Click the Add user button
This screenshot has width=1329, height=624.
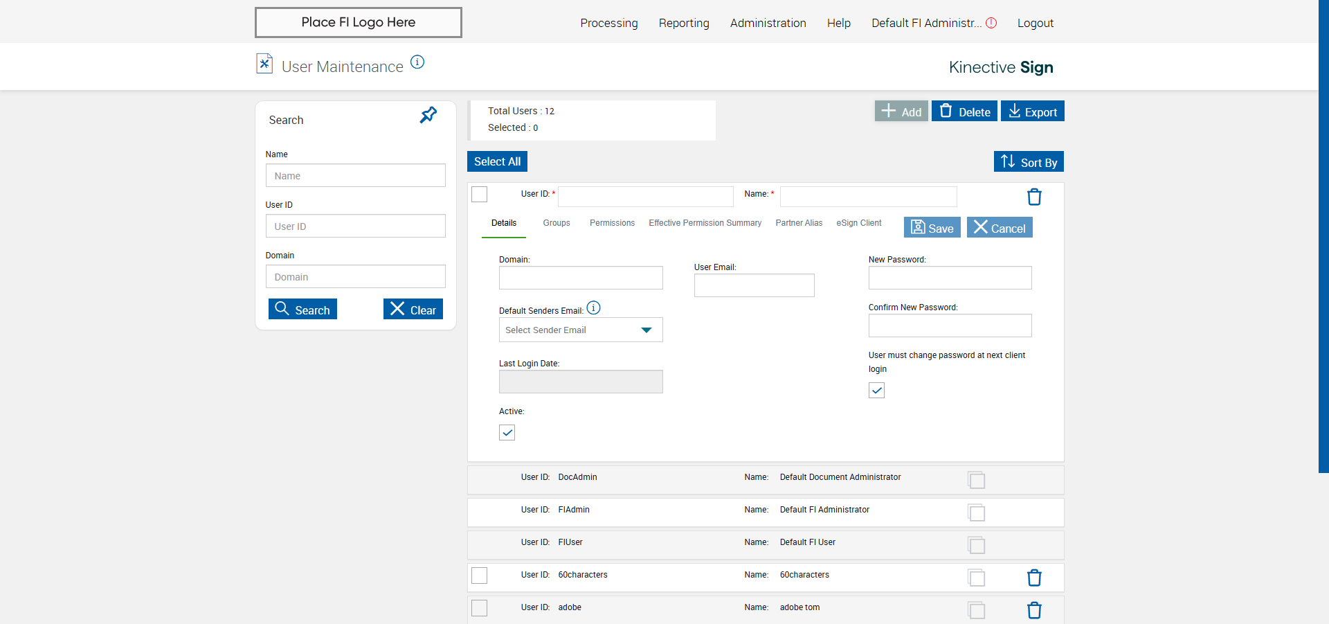[x=901, y=111]
